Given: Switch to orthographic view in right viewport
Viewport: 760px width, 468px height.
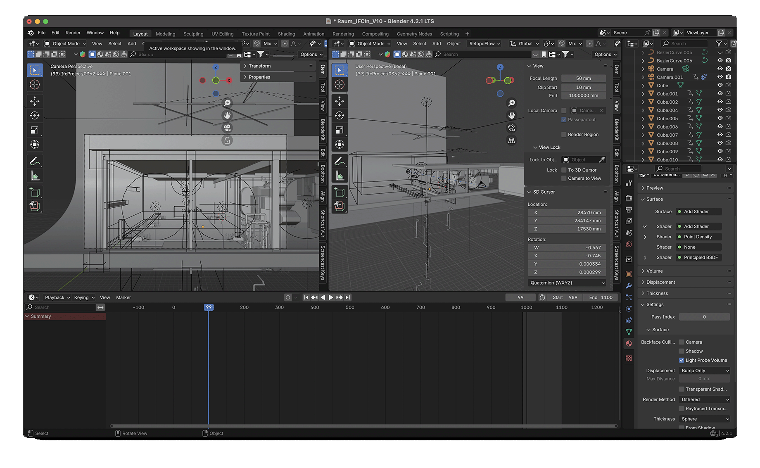Looking at the screenshot, I should pos(511,140).
